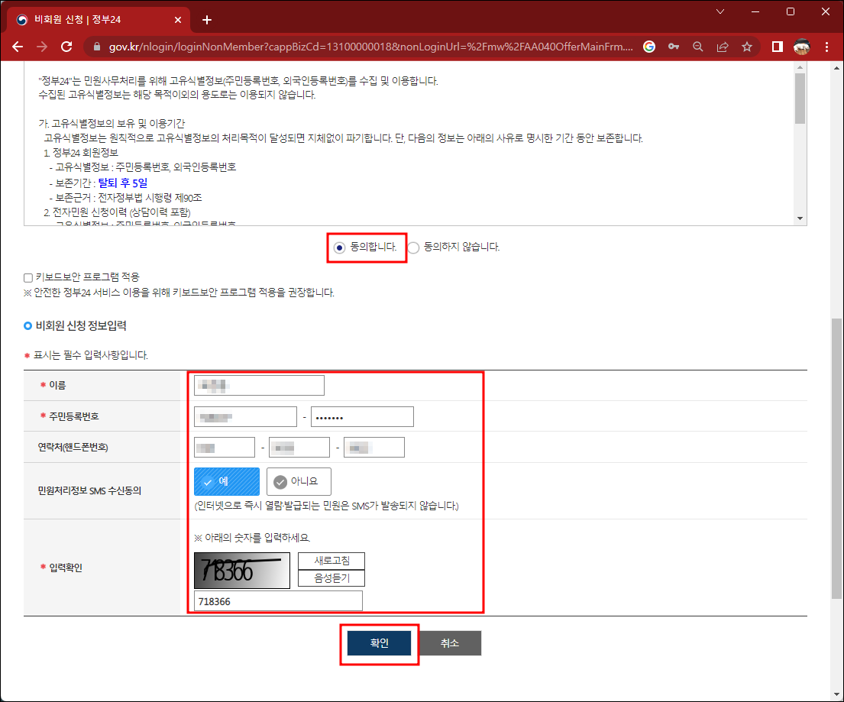The image size is (844, 702).
Task: Click the captcha answer input field
Action: pos(277,600)
